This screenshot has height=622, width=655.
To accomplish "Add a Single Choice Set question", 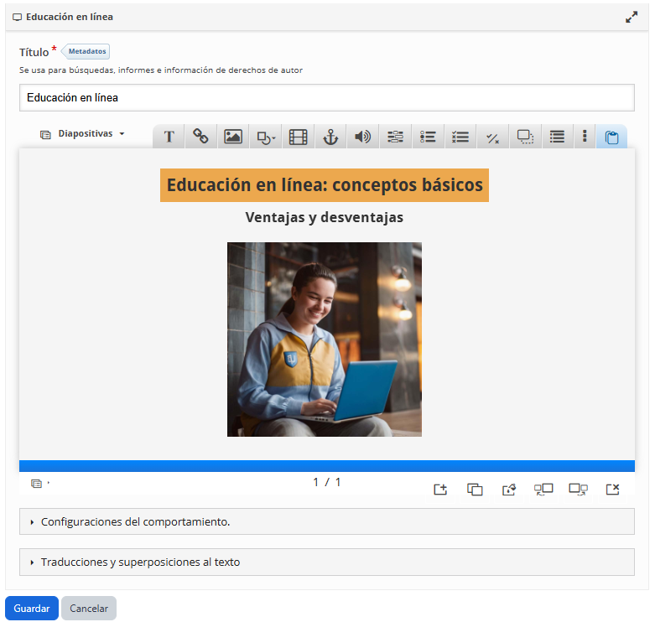I will tap(428, 137).
